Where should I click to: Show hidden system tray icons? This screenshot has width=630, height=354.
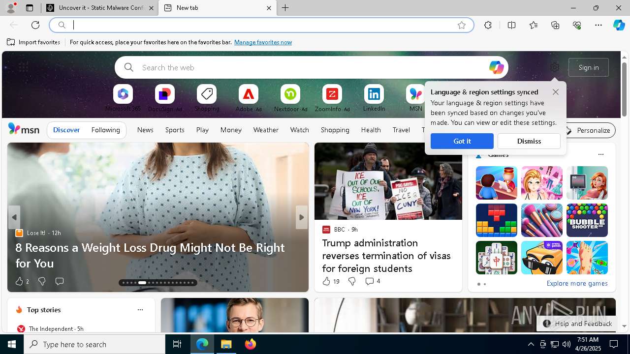coord(531,344)
